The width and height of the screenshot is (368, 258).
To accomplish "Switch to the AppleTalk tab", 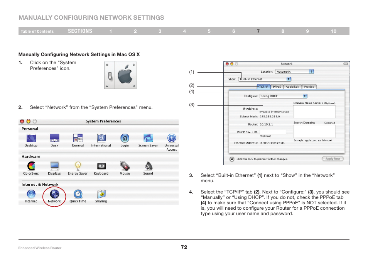I will pyautogui.click(x=292, y=87).
